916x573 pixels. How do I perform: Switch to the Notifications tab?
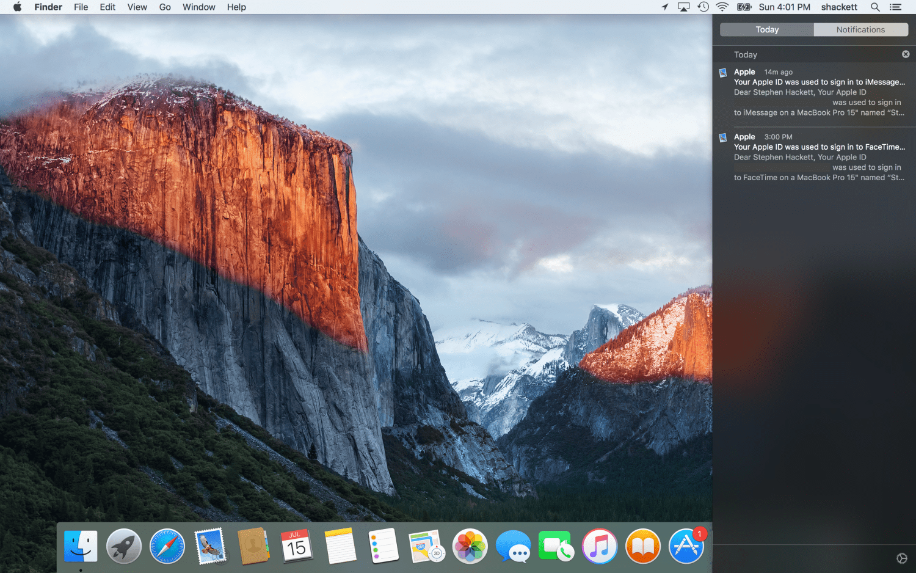click(861, 29)
